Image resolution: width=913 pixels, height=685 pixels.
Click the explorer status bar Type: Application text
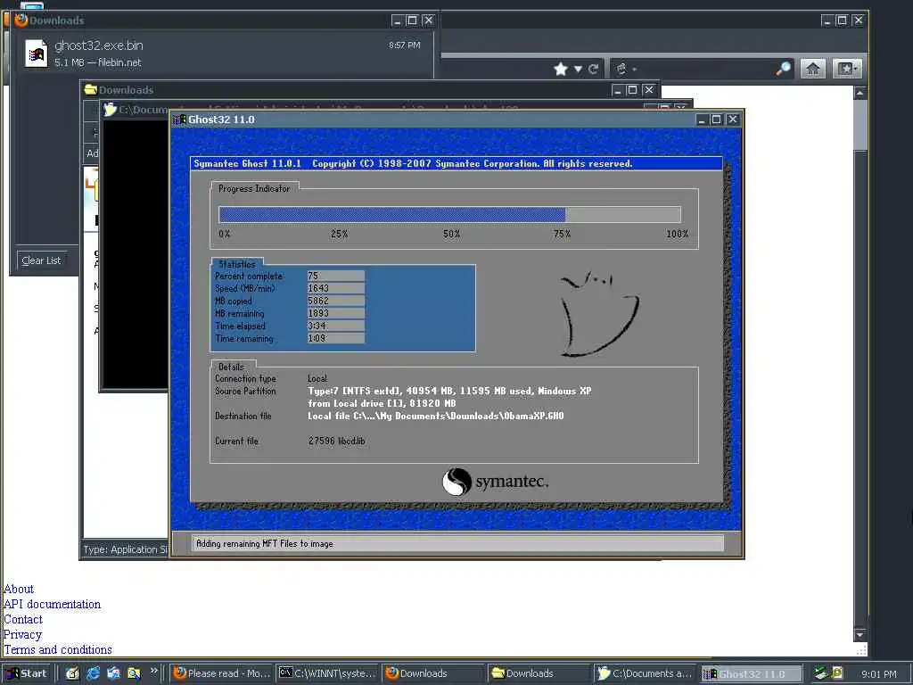pyautogui.click(x=125, y=549)
